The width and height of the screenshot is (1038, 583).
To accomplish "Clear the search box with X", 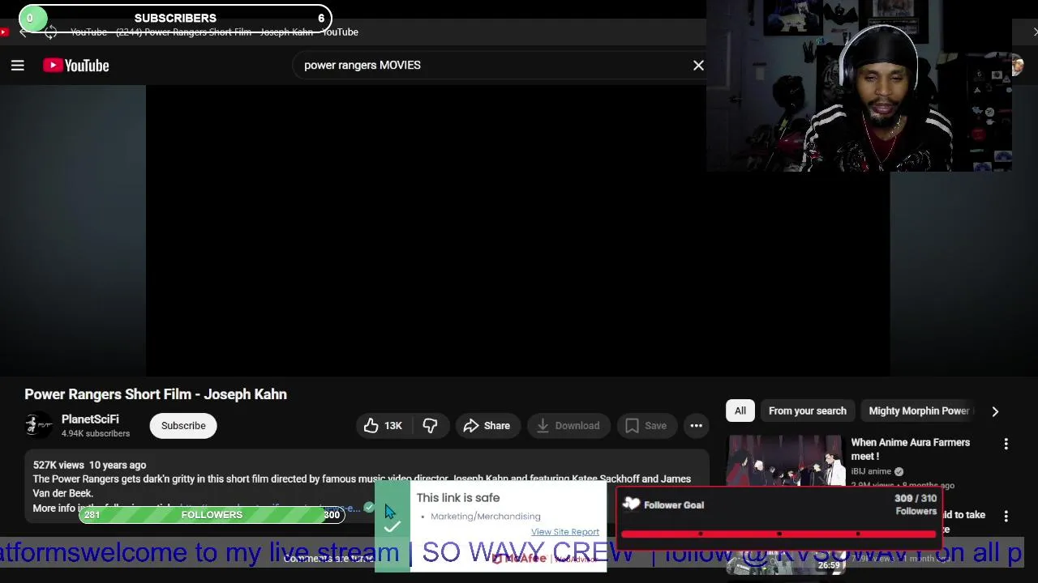I will [x=698, y=65].
